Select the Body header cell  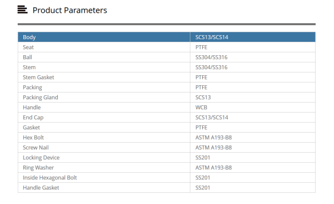pyautogui.click(x=104, y=37)
